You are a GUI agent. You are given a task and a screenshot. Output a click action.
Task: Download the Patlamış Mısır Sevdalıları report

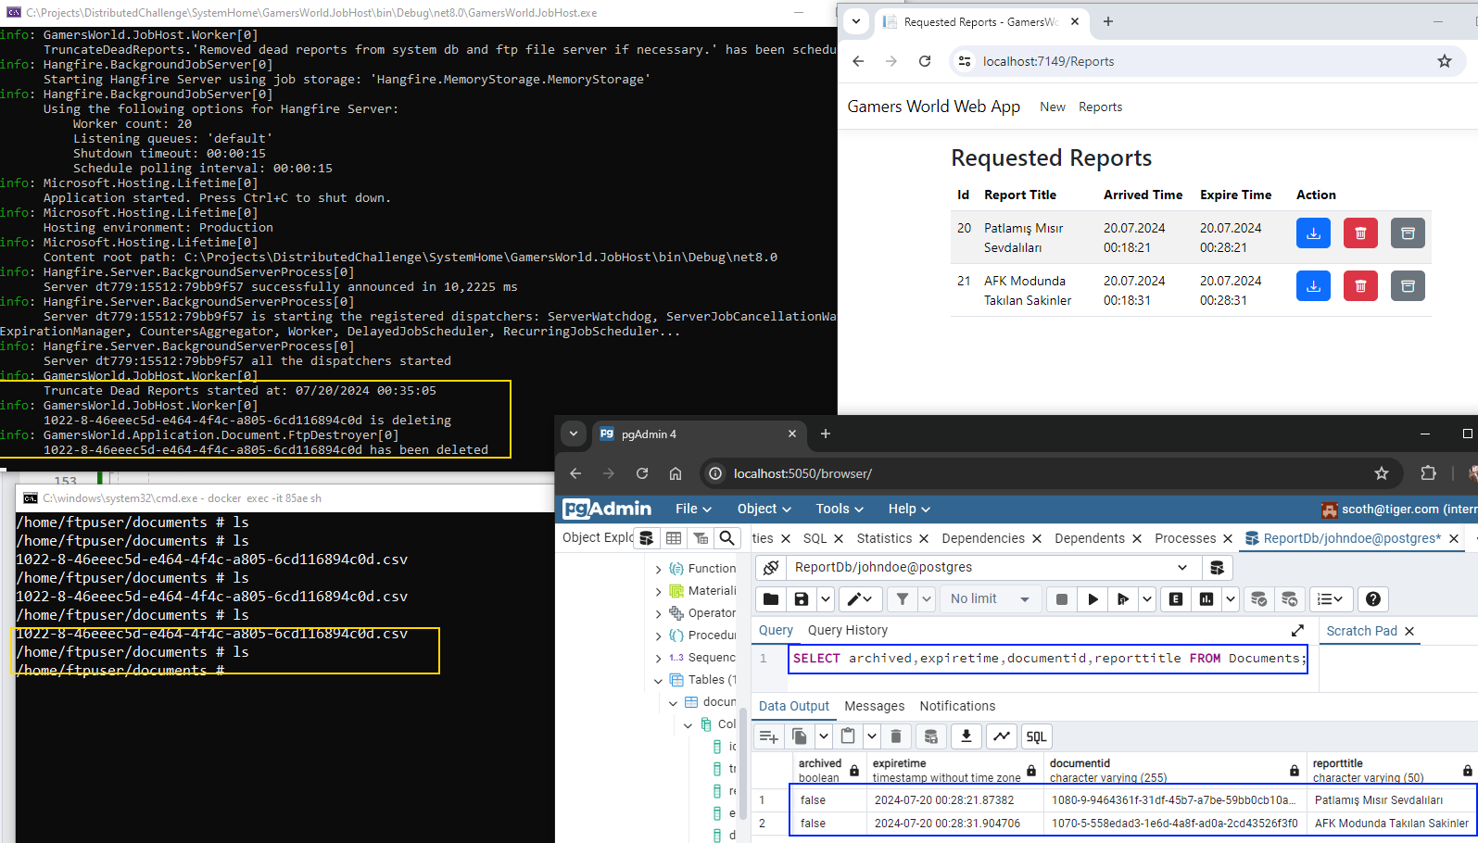(1313, 233)
